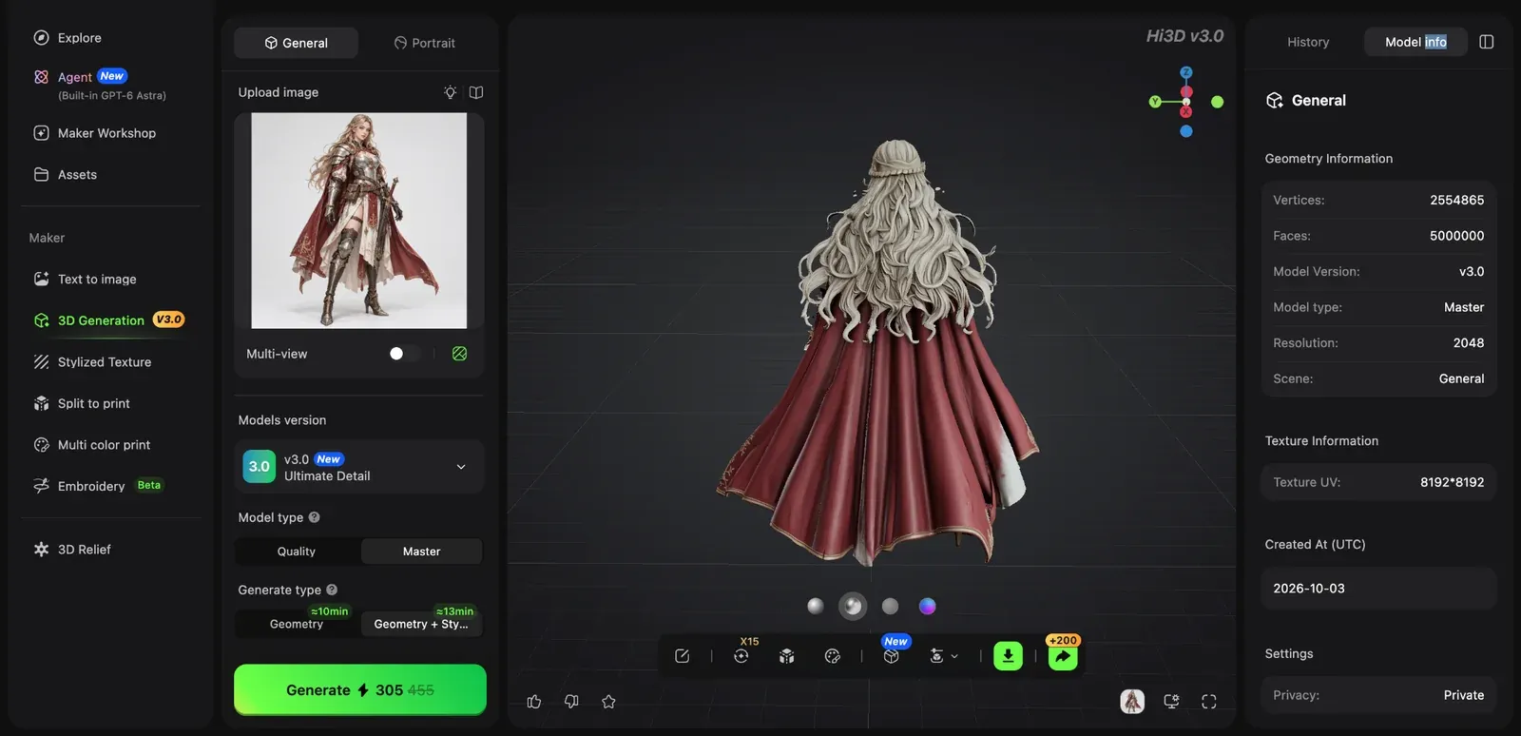The width and height of the screenshot is (1521, 736).
Task: Click the X15 regenerate icon in viewer toolbar
Action: [741, 656]
